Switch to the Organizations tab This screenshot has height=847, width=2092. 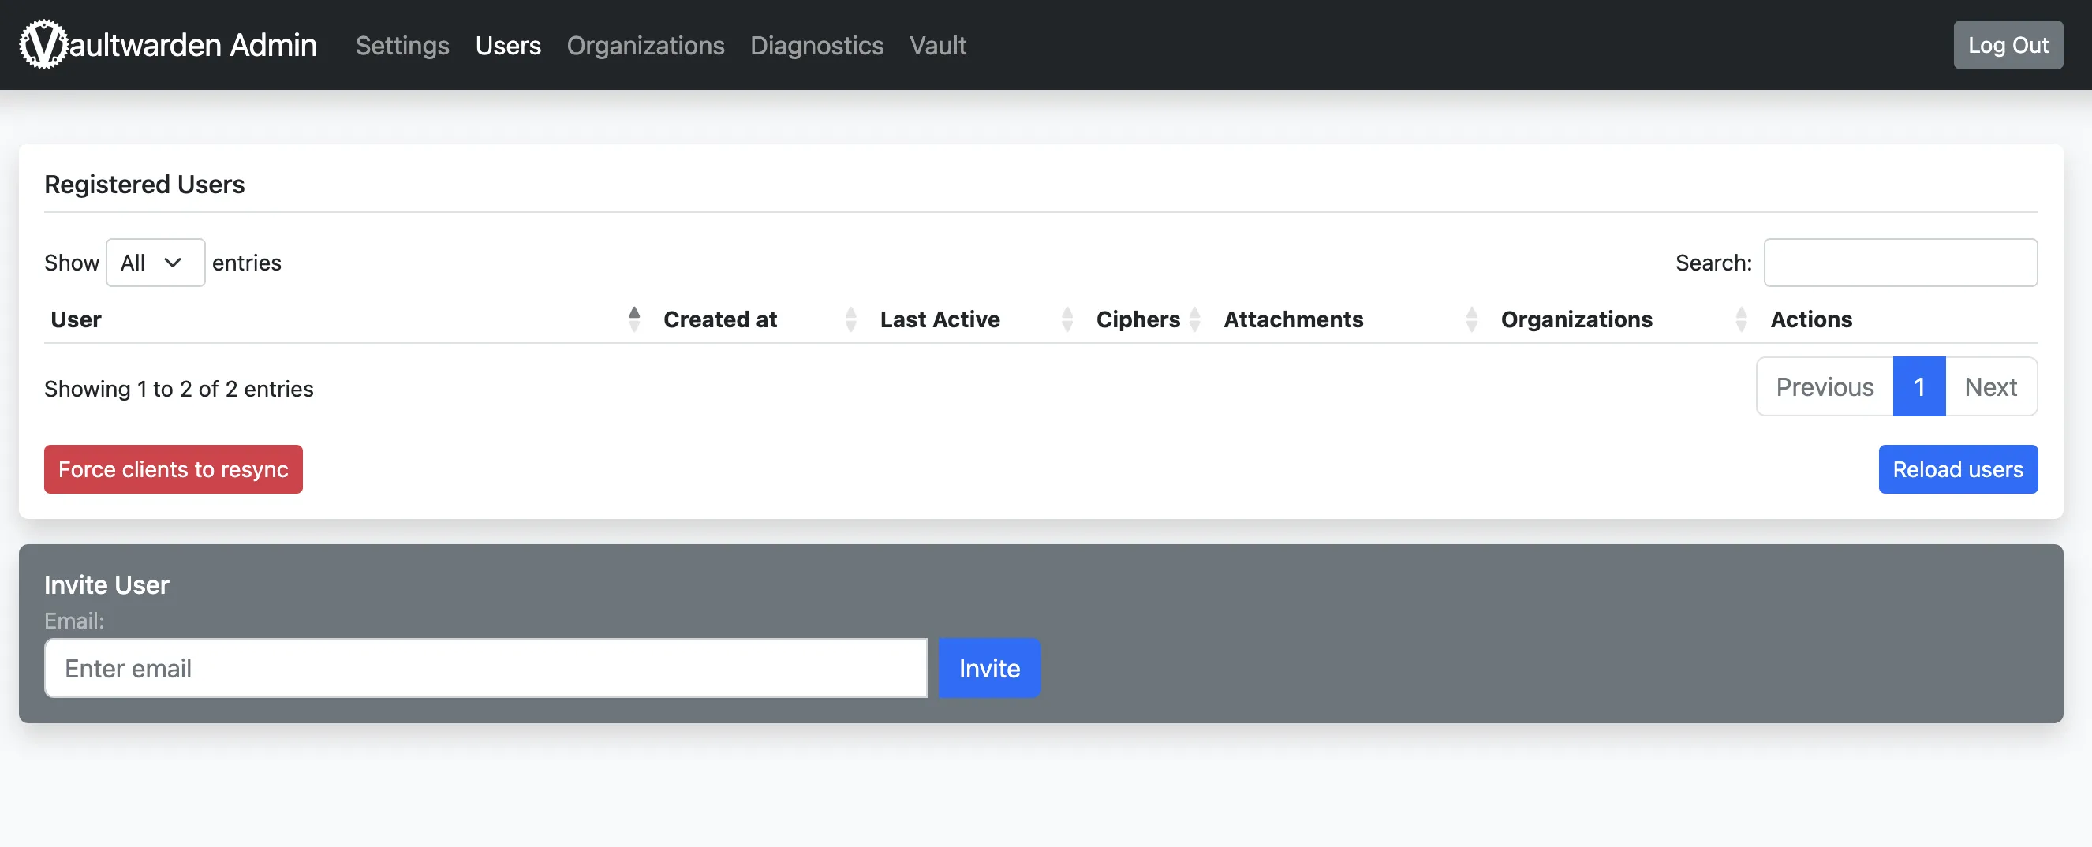pos(645,46)
